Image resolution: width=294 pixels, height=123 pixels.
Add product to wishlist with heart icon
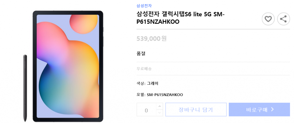pos(268,19)
